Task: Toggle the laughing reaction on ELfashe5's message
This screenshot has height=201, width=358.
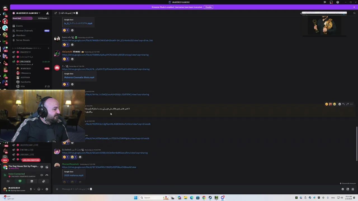Action: [x=74, y=157]
